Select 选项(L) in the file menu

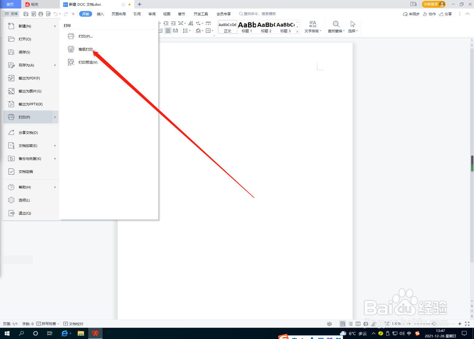point(31,200)
